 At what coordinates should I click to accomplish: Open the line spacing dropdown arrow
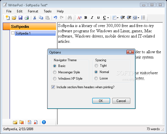coord(138,18)
